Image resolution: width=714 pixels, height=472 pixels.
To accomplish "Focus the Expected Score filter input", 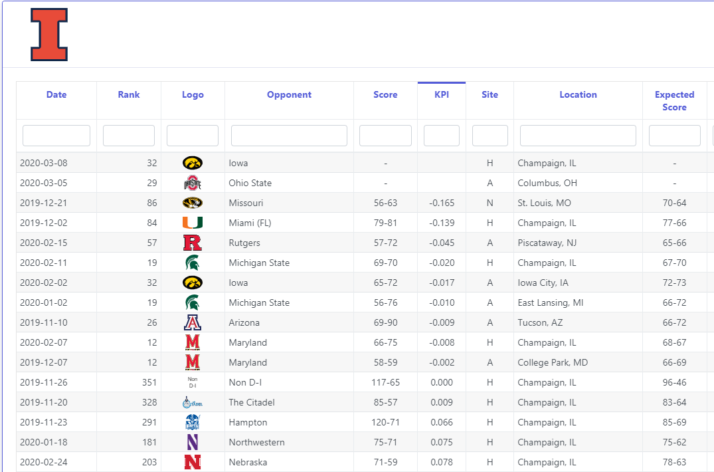I will point(674,136).
